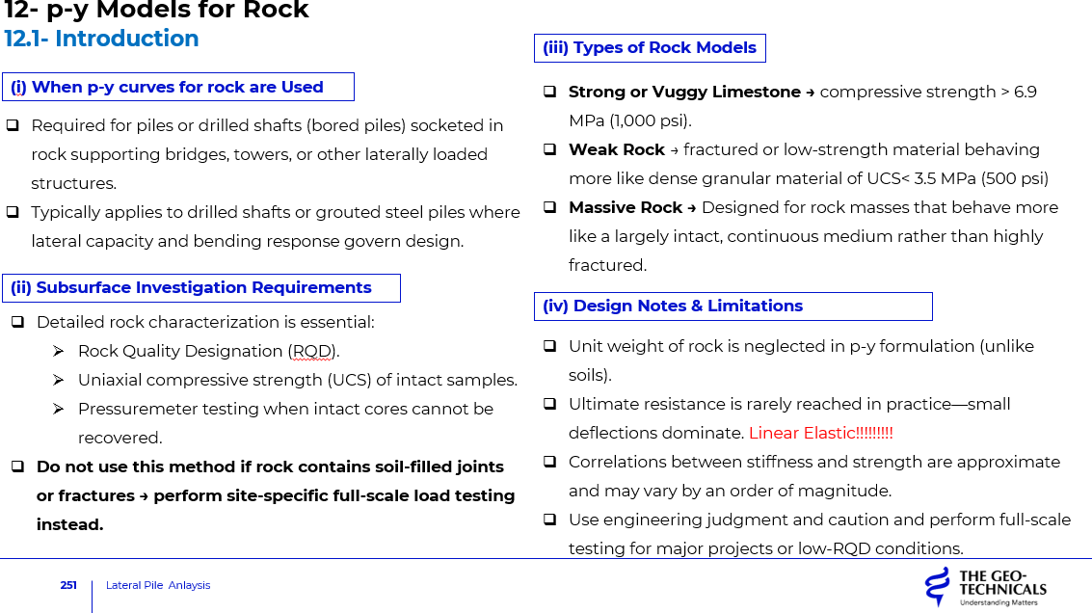Select the '(i) When p-y curves for rock are Used' heading box
The height and width of the screenshot is (613, 1092).
pyautogui.click(x=178, y=87)
